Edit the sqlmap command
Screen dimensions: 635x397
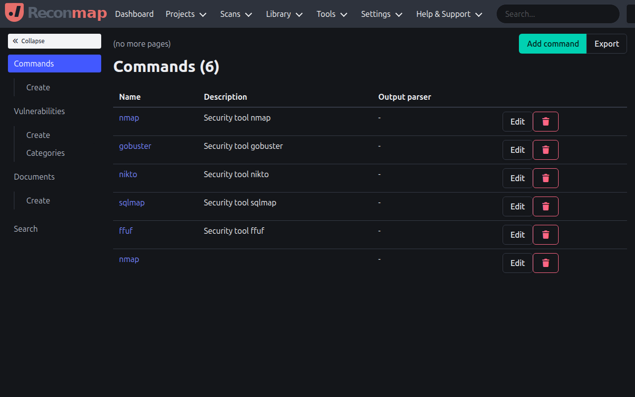(517, 206)
